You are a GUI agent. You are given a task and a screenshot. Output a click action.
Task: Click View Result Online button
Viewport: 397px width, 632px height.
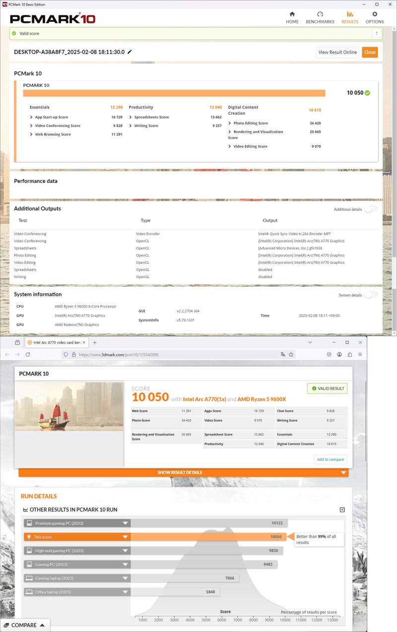click(337, 52)
